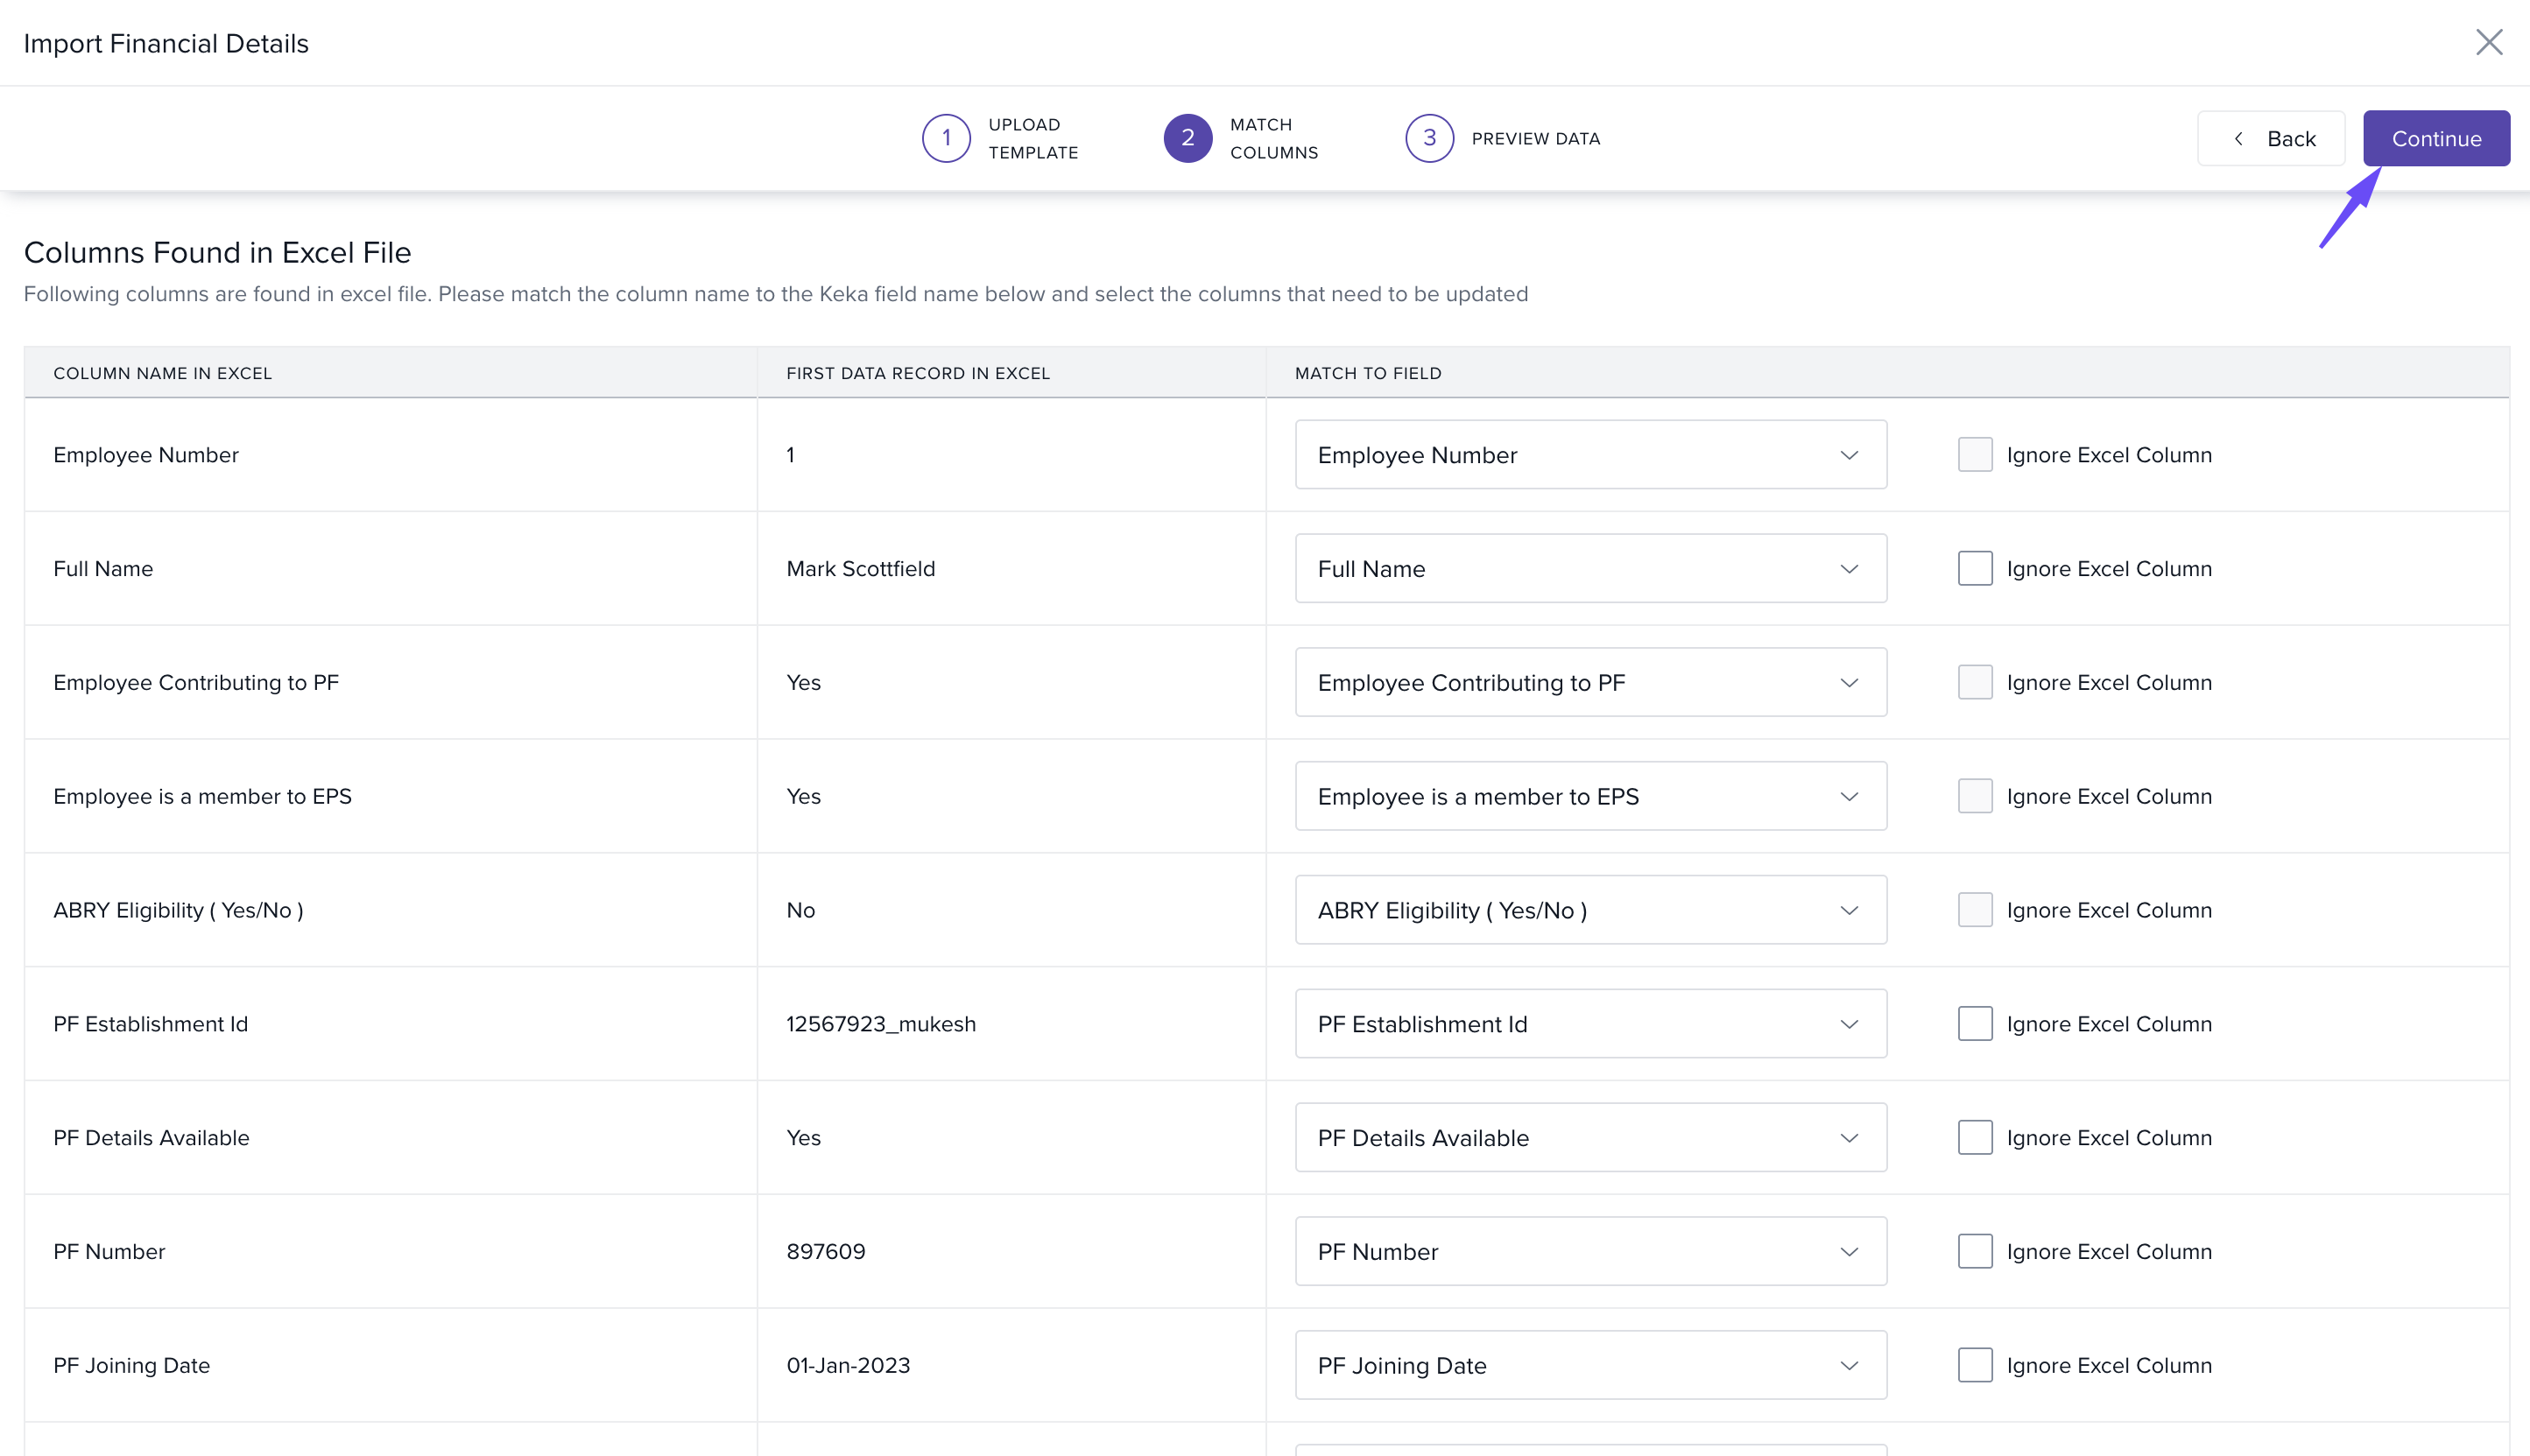Click the PF Number dropdown chevron arrow
This screenshot has height=1456, width=2530.
1848,1252
